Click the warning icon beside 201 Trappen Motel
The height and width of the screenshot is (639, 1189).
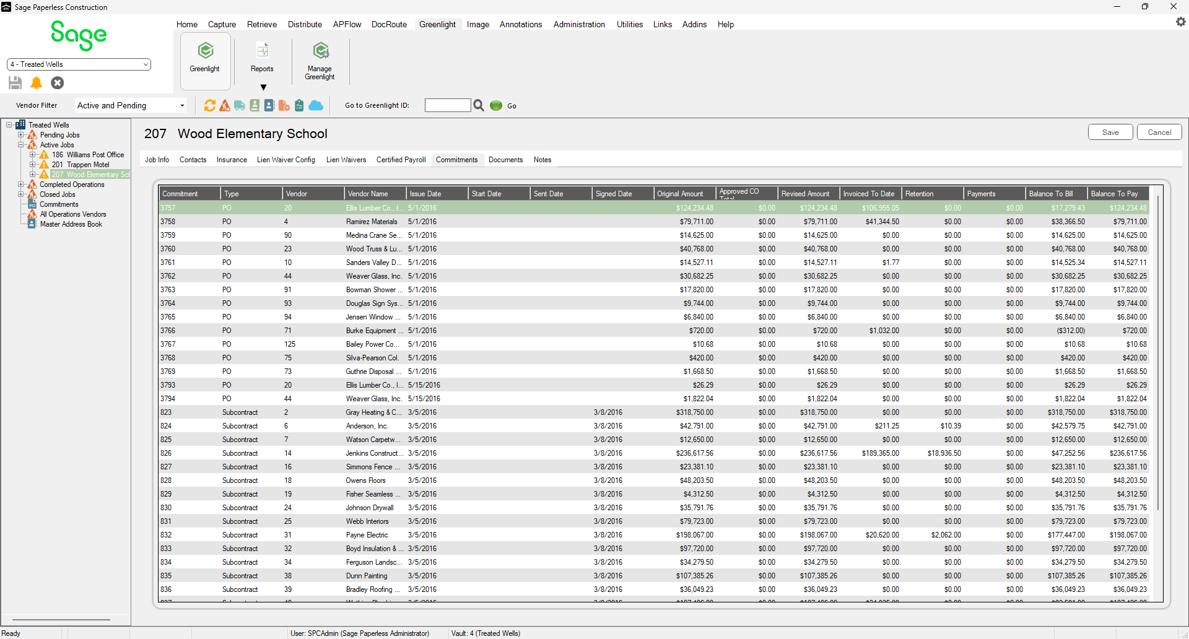click(44, 165)
